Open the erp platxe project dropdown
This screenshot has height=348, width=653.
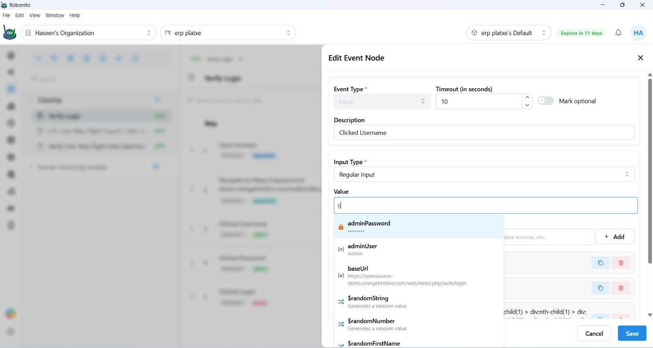click(228, 33)
